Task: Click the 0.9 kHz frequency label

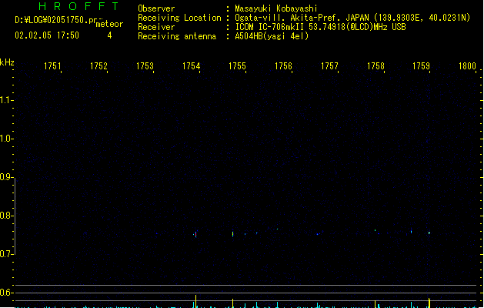Action: pos(6,177)
